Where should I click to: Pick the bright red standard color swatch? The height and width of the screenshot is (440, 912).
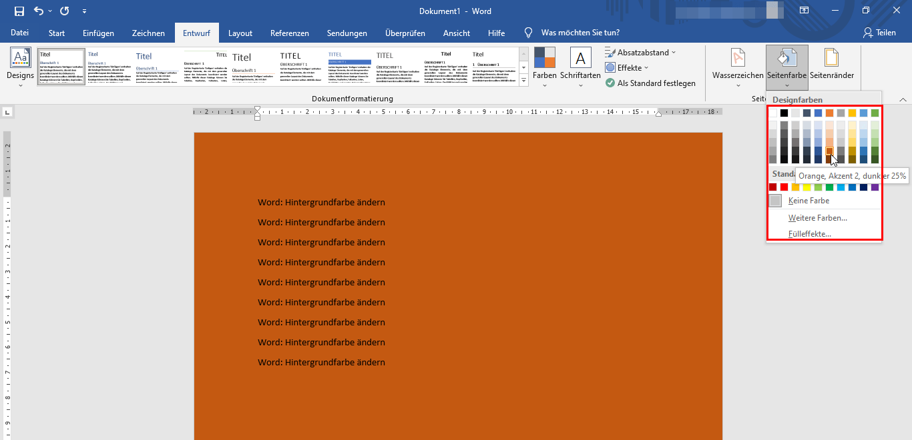click(784, 187)
